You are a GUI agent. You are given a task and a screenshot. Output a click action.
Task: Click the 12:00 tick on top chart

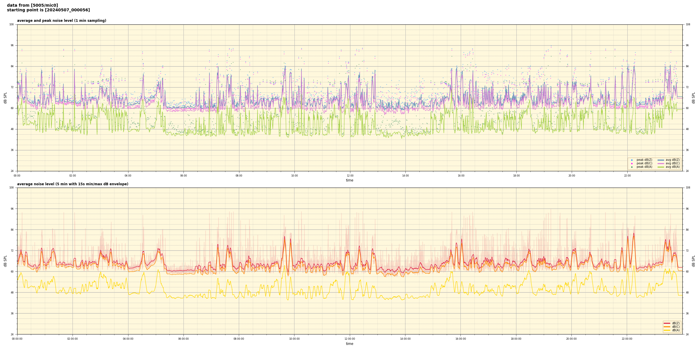click(350, 176)
